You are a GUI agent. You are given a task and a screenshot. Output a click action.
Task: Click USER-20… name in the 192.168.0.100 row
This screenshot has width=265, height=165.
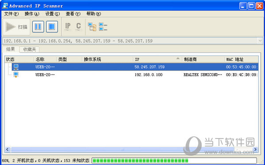coord(45,75)
